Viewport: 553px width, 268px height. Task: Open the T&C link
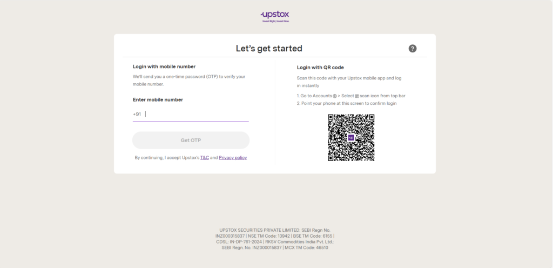205,158
